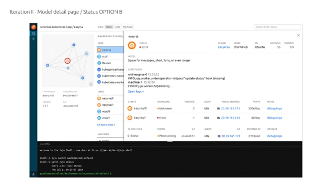Viewport: 328px width, 192px height.
Task: Click the aws/us-east-1 cloud/region value
Action: click(71, 95)
